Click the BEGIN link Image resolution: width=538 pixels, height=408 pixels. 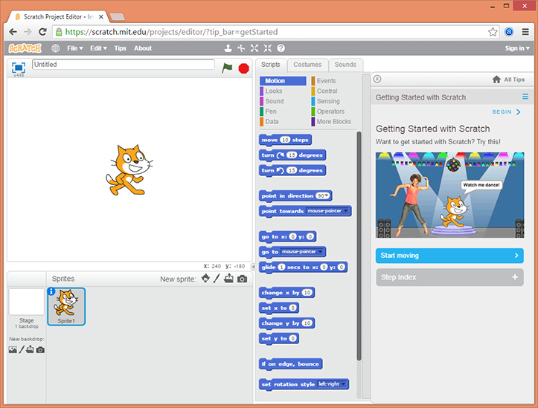tap(507, 112)
